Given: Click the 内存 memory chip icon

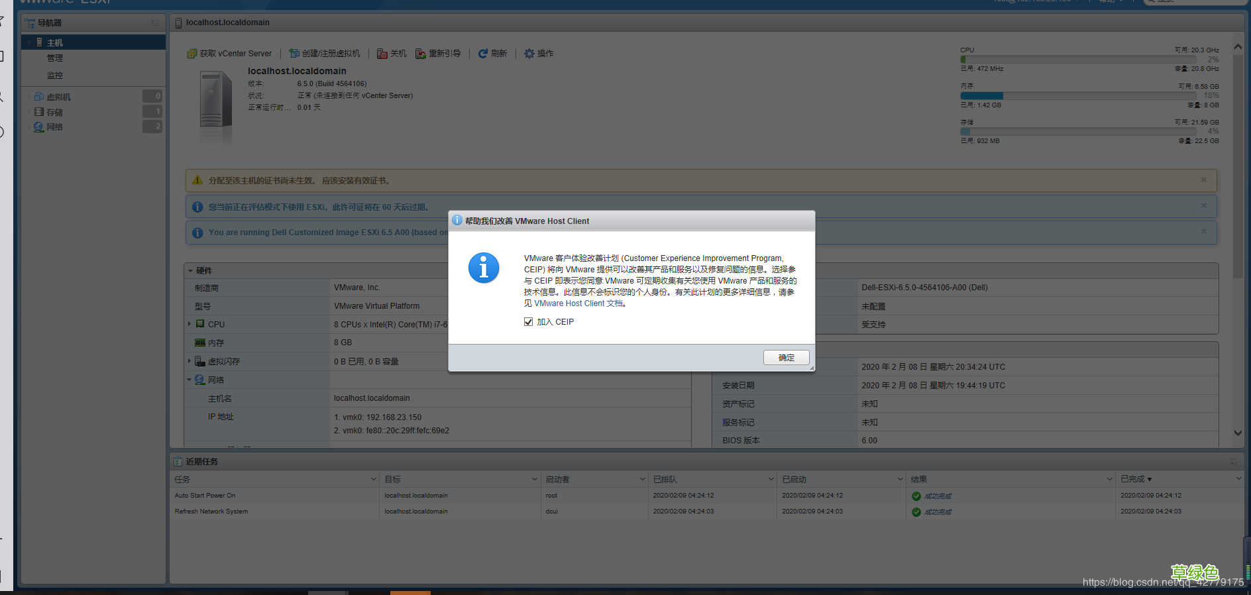Looking at the screenshot, I should click(200, 343).
